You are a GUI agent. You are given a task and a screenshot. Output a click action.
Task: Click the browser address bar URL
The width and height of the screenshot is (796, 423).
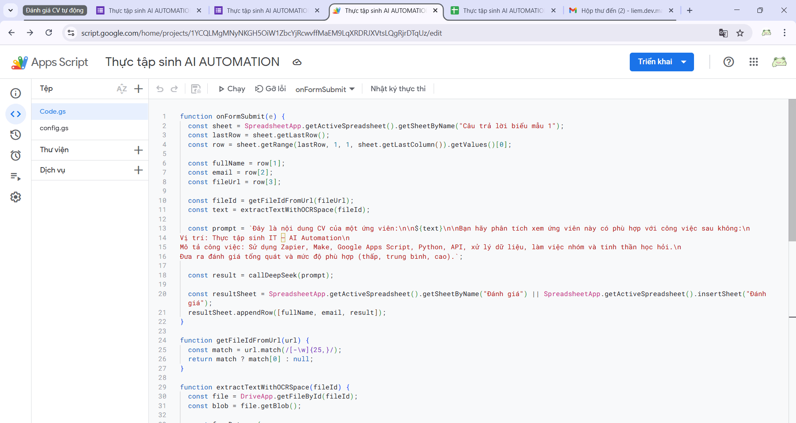click(261, 33)
